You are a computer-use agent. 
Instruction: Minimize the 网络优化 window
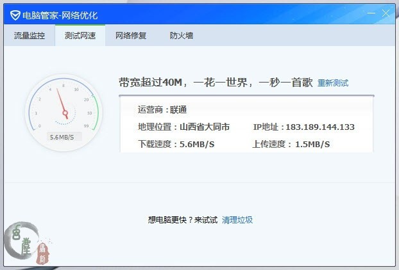click(371, 13)
